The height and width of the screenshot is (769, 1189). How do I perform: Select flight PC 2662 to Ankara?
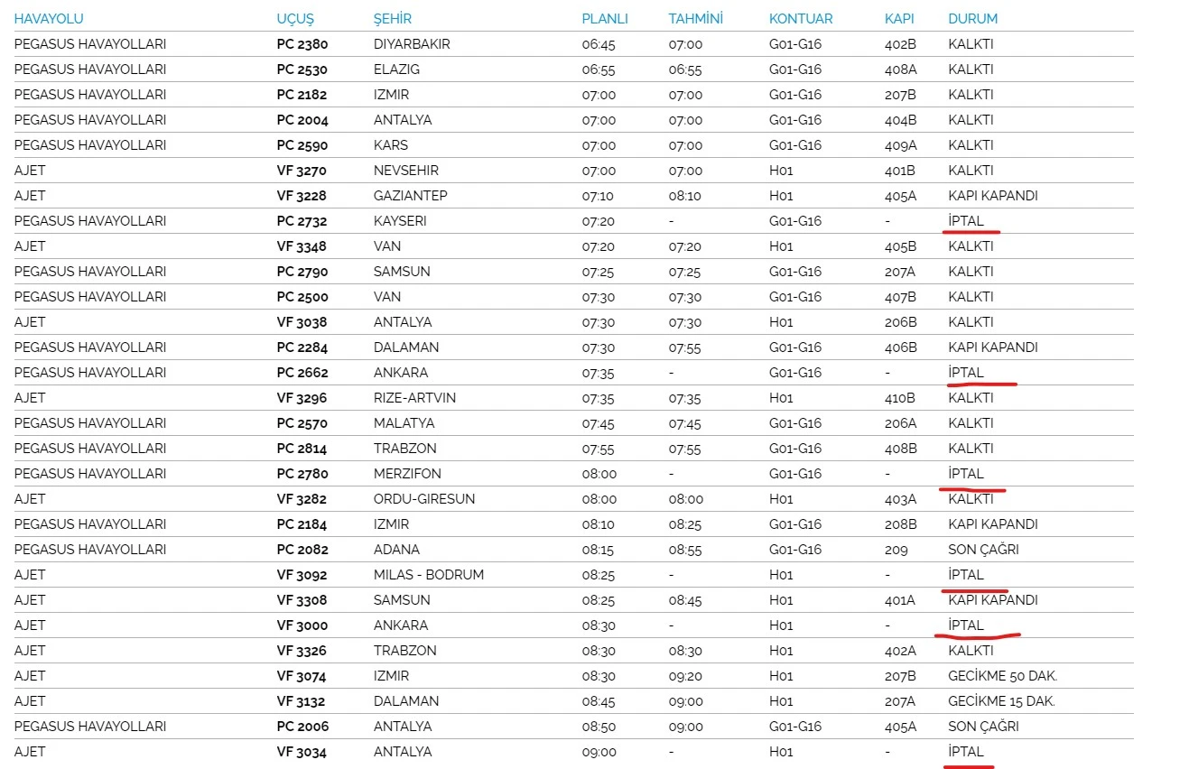click(x=302, y=372)
